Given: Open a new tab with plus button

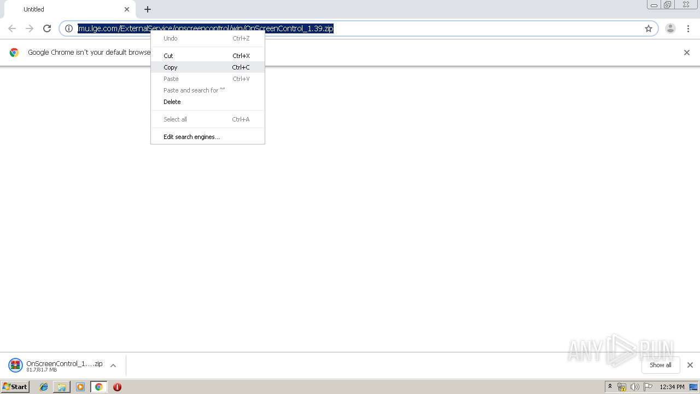Looking at the screenshot, I should [x=148, y=9].
